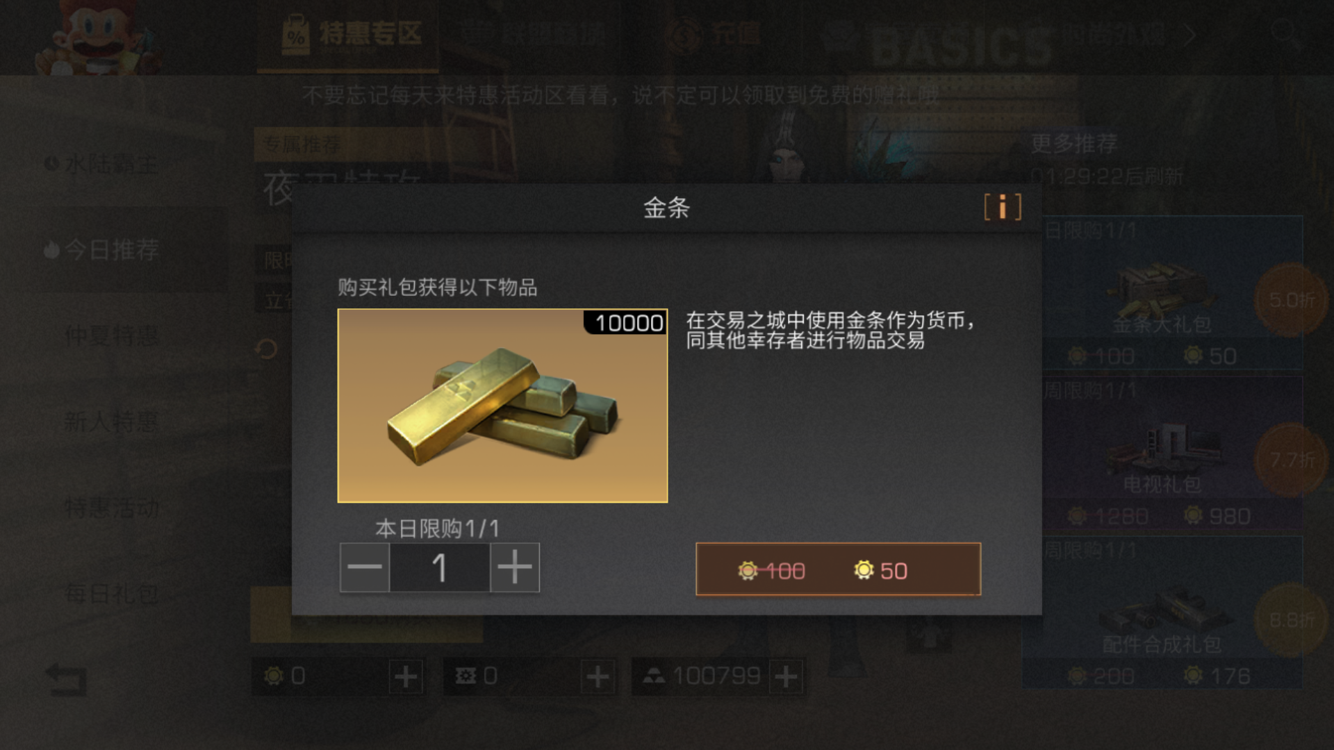Select the gold bars item thumbnail
1334x750 pixels.
pyautogui.click(x=502, y=406)
